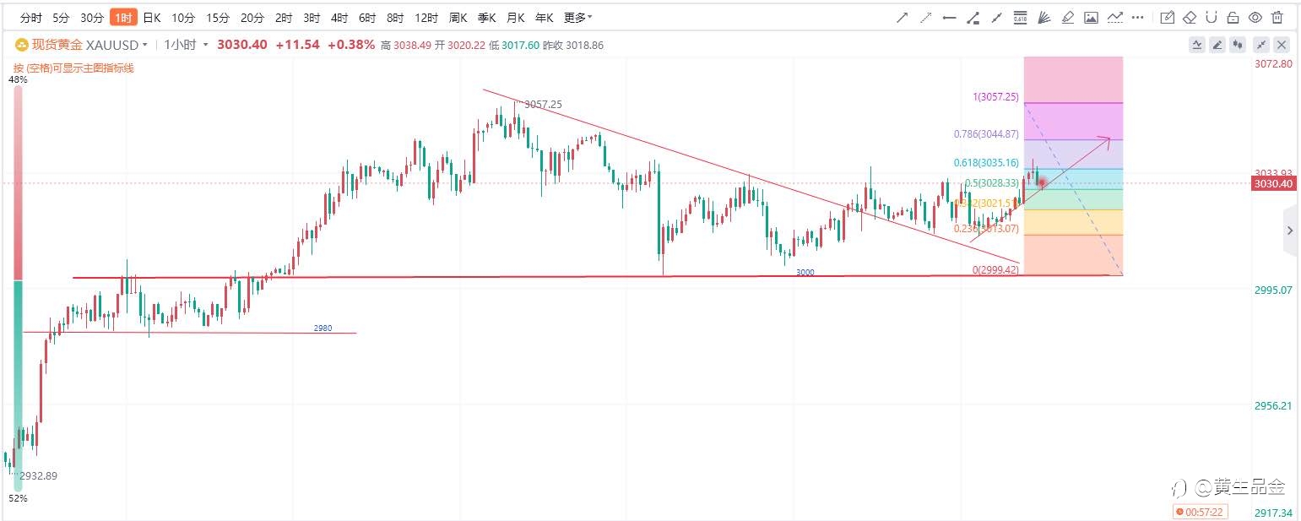
Task: Open the XAUUSD symbol dropdown arrow
Action: tap(145, 45)
